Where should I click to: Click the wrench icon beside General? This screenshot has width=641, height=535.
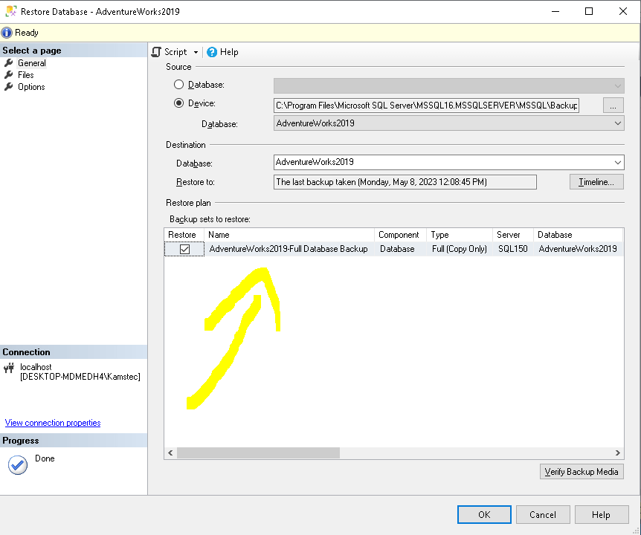point(9,63)
